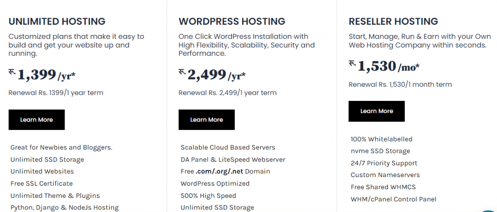Click the Free SSL Certificate feature
This screenshot has height=212, width=497.
[42, 183]
